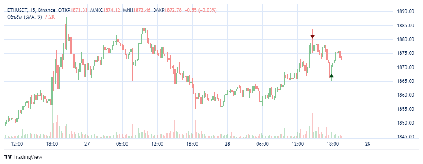Click the dark green up-arrow buy marker
This screenshot has width=423, height=164.
point(331,76)
